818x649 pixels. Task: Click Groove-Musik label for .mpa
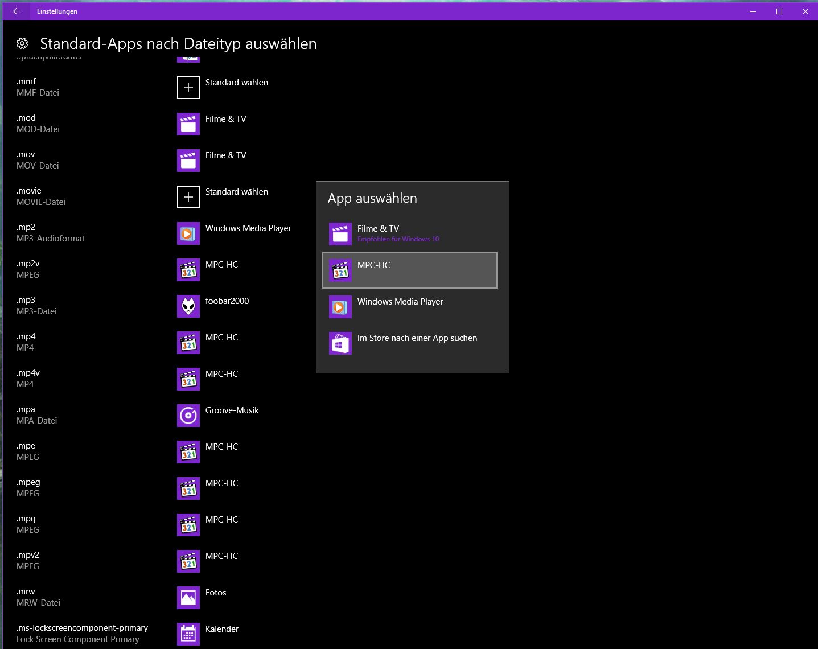[232, 410]
